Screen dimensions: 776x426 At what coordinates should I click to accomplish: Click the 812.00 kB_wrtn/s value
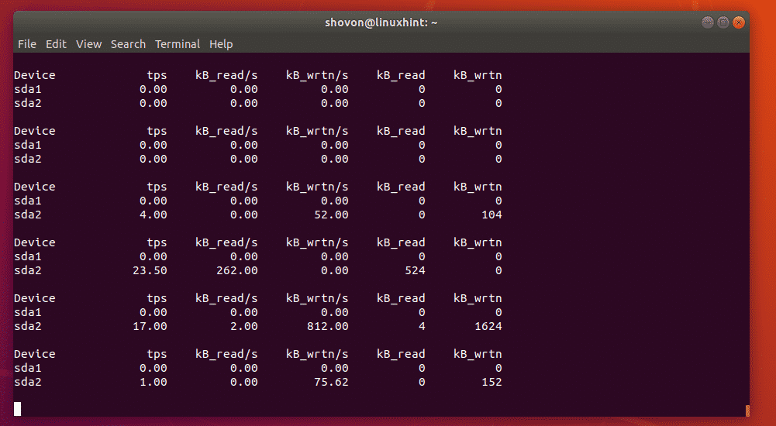pos(326,326)
